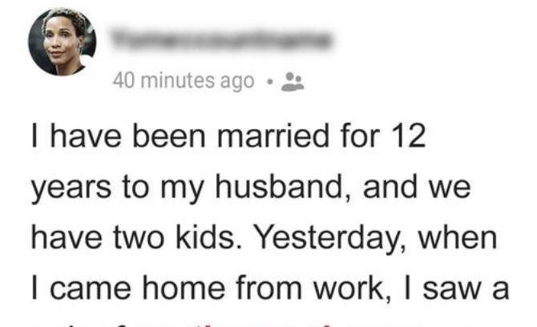The image size is (537, 327).
Task: Open the "40 minutes ago" timestamp
Action: click(183, 82)
